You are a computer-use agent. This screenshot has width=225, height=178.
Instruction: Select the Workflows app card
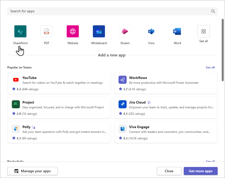click(x=166, y=83)
